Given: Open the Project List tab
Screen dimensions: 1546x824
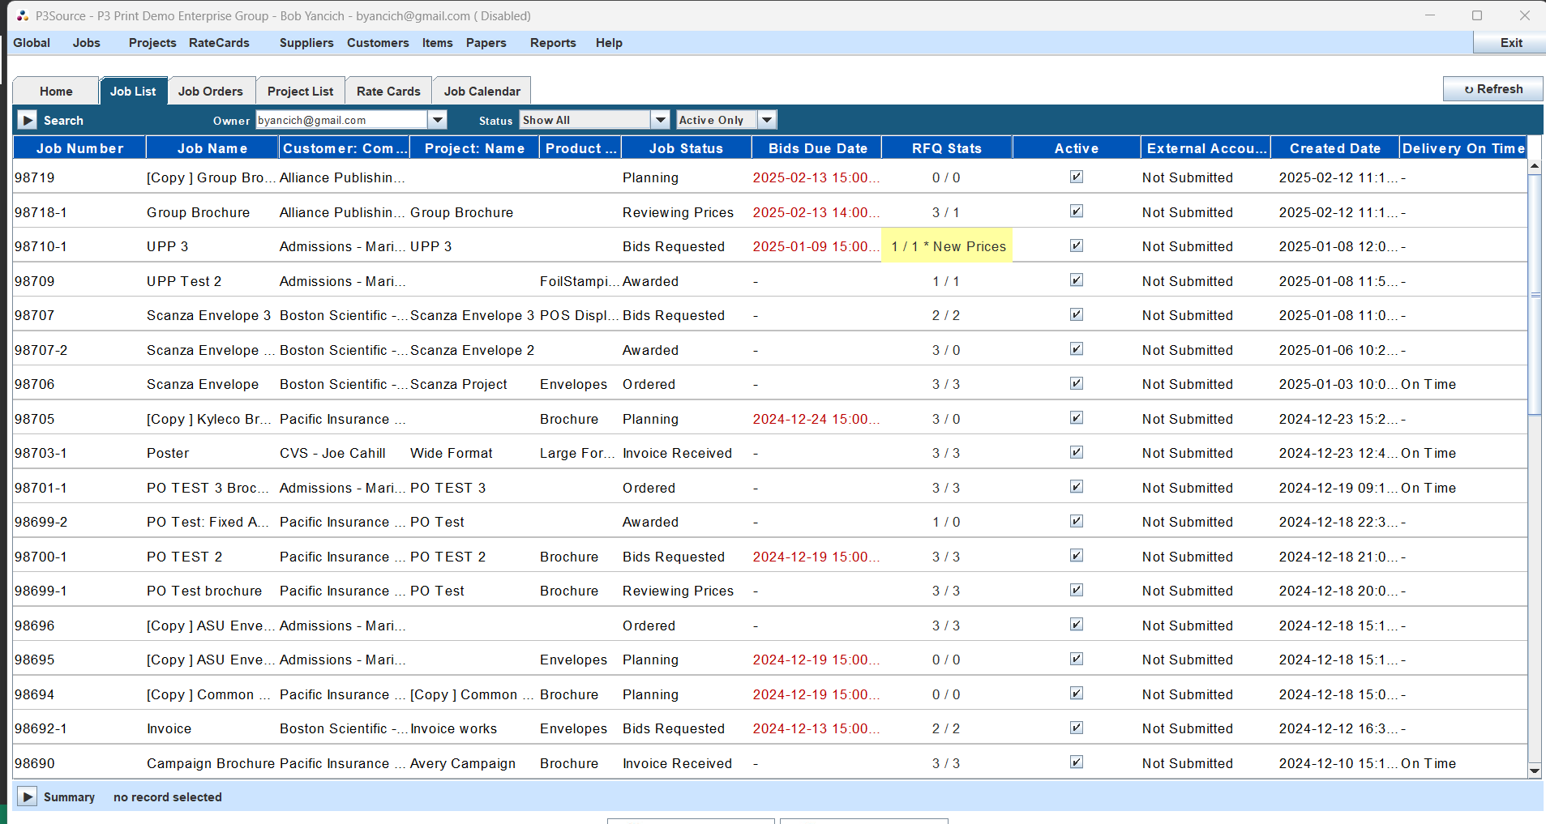Looking at the screenshot, I should coord(299,91).
